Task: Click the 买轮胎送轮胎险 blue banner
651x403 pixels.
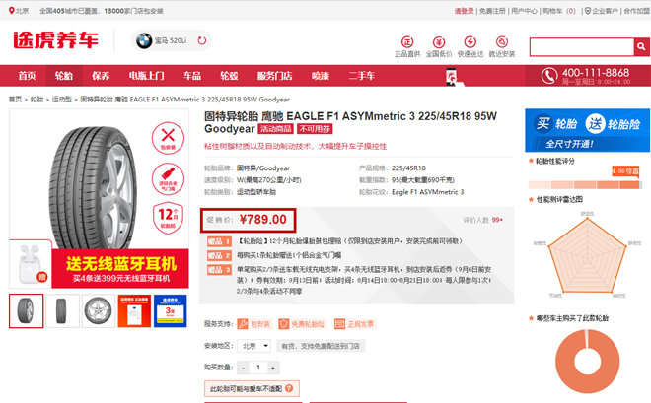Action: (587, 130)
